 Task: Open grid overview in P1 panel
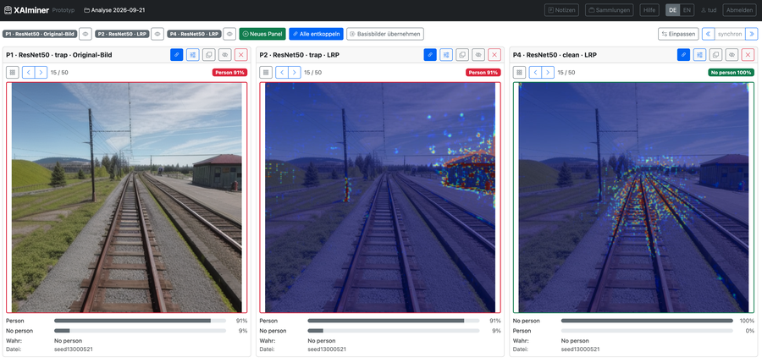tap(12, 73)
